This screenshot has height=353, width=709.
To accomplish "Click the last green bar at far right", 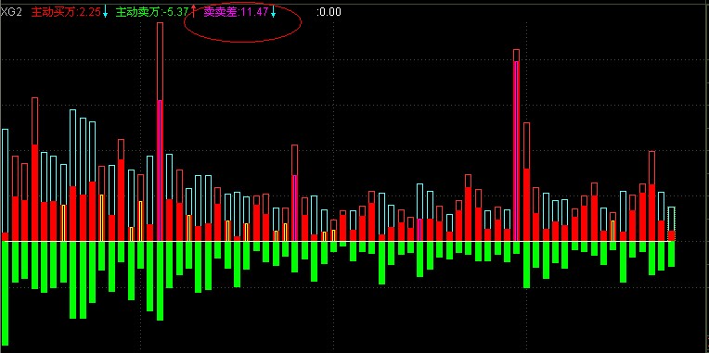I will (672, 254).
